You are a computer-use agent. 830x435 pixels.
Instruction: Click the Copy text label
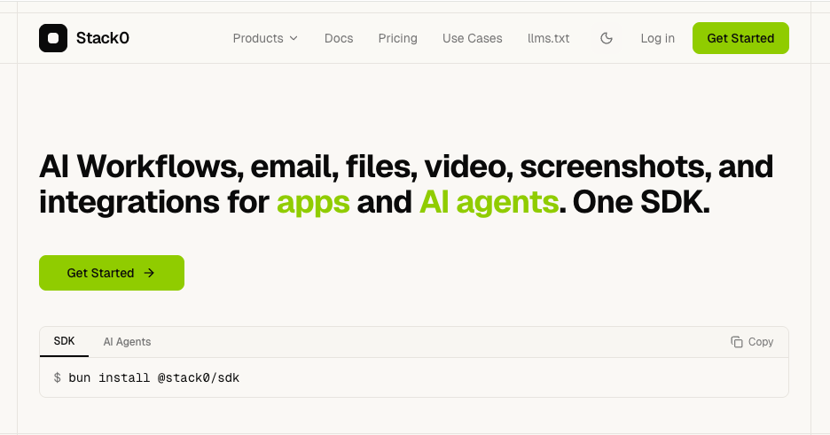pos(761,342)
